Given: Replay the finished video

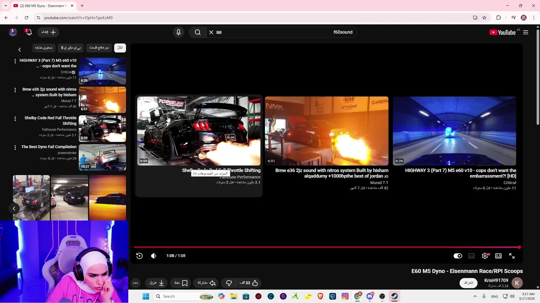Looking at the screenshot, I should pyautogui.click(x=140, y=256).
